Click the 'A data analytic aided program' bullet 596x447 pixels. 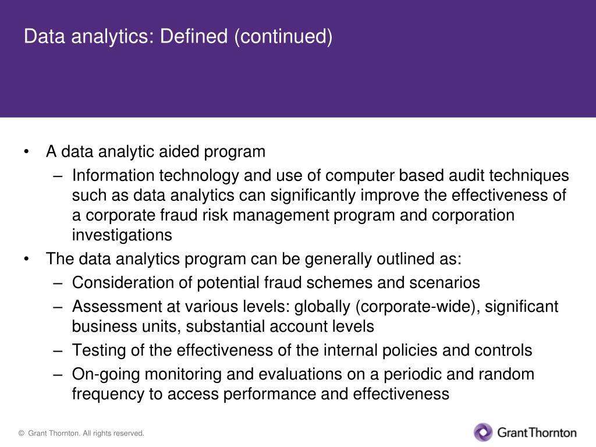click(155, 152)
